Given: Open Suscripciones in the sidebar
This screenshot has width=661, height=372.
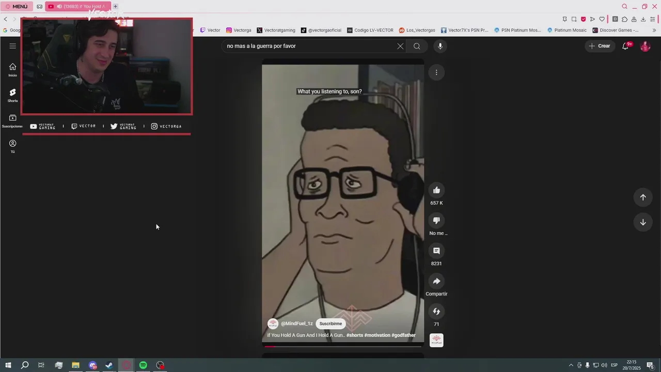Looking at the screenshot, I should pos(12,121).
